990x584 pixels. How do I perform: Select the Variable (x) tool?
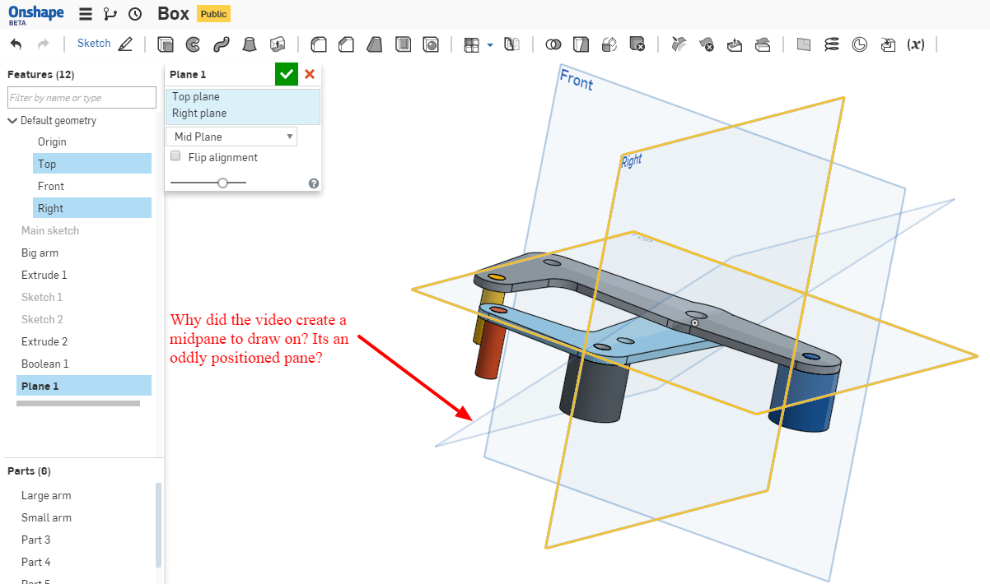pos(915,44)
